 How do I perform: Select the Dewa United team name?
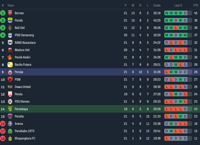click(23, 87)
